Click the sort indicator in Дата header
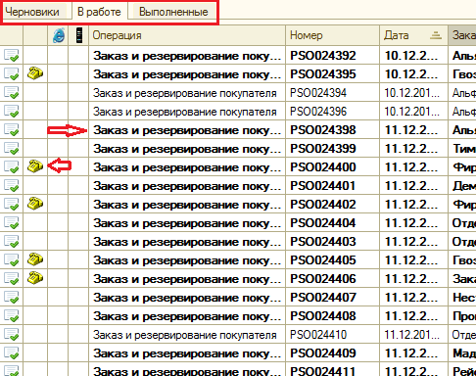 (x=436, y=35)
